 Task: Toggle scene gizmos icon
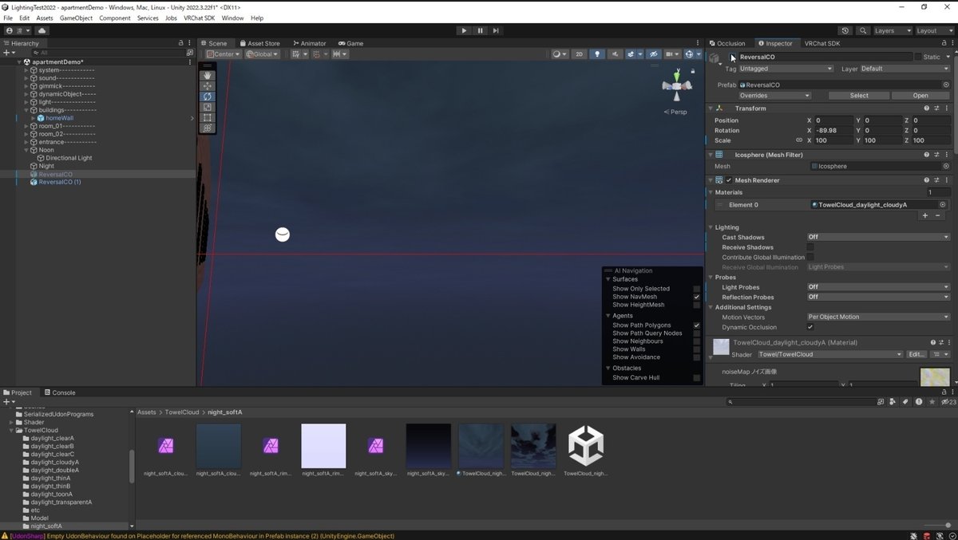click(x=691, y=54)
